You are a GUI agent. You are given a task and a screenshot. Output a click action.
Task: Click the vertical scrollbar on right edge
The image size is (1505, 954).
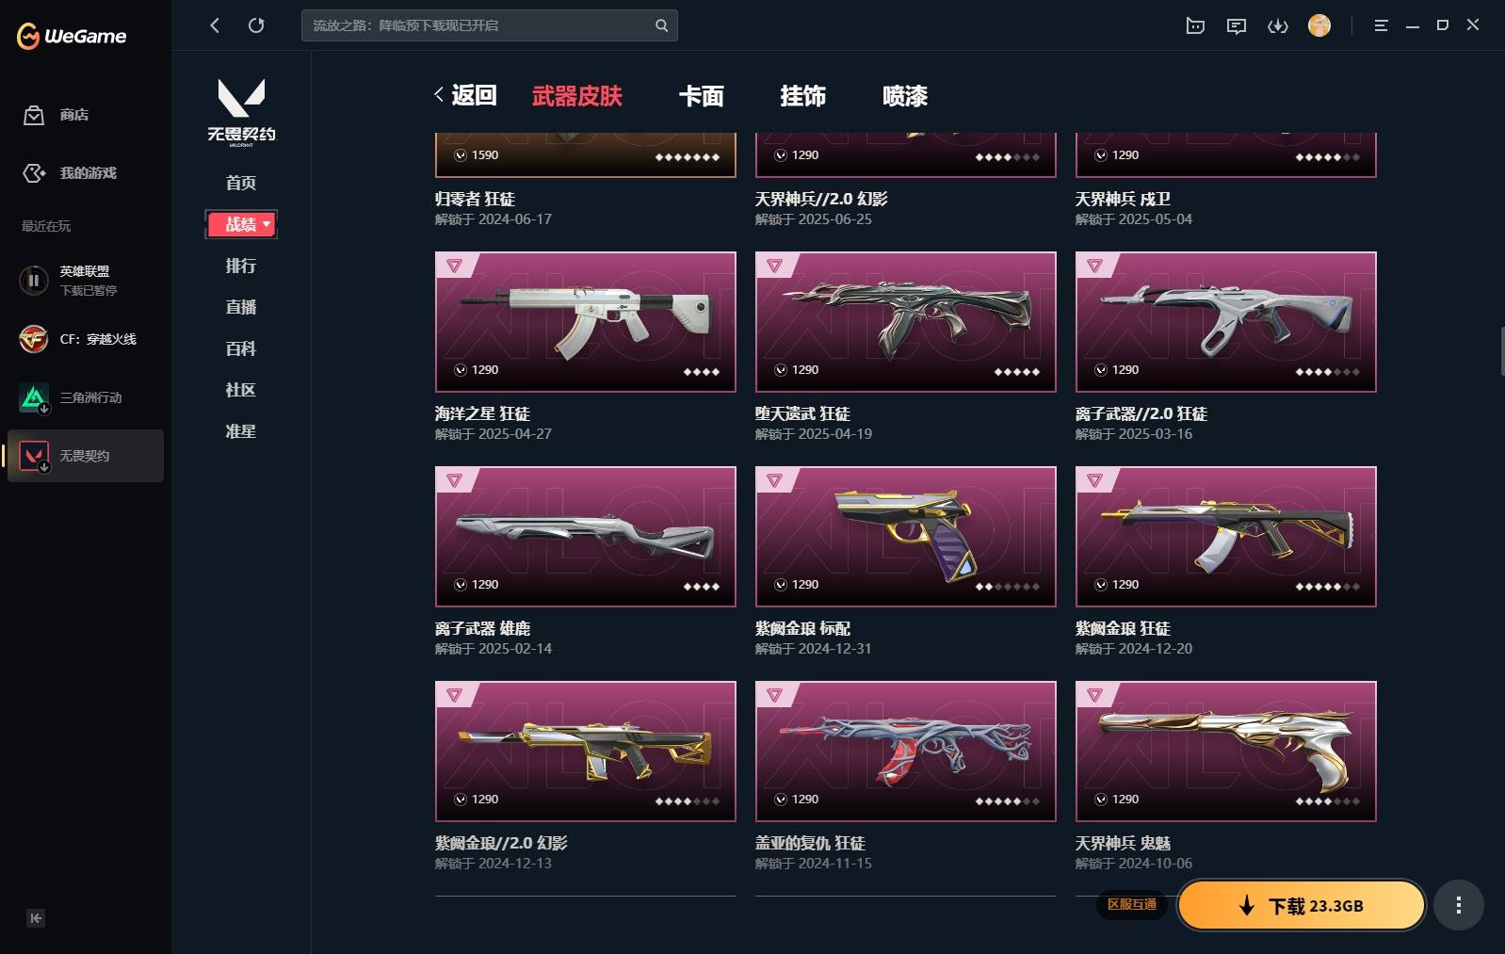pos(1501,351)
